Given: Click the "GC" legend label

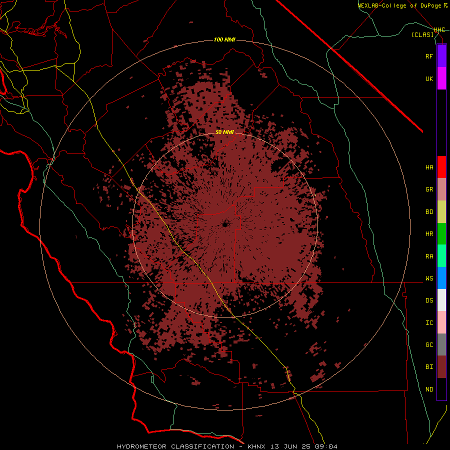Looking at the screenshot, I should coord(429,344).
